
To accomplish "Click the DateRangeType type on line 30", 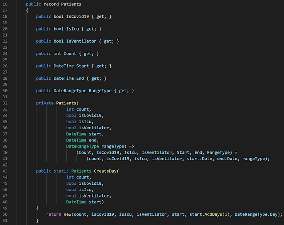I will pos(70,91).
